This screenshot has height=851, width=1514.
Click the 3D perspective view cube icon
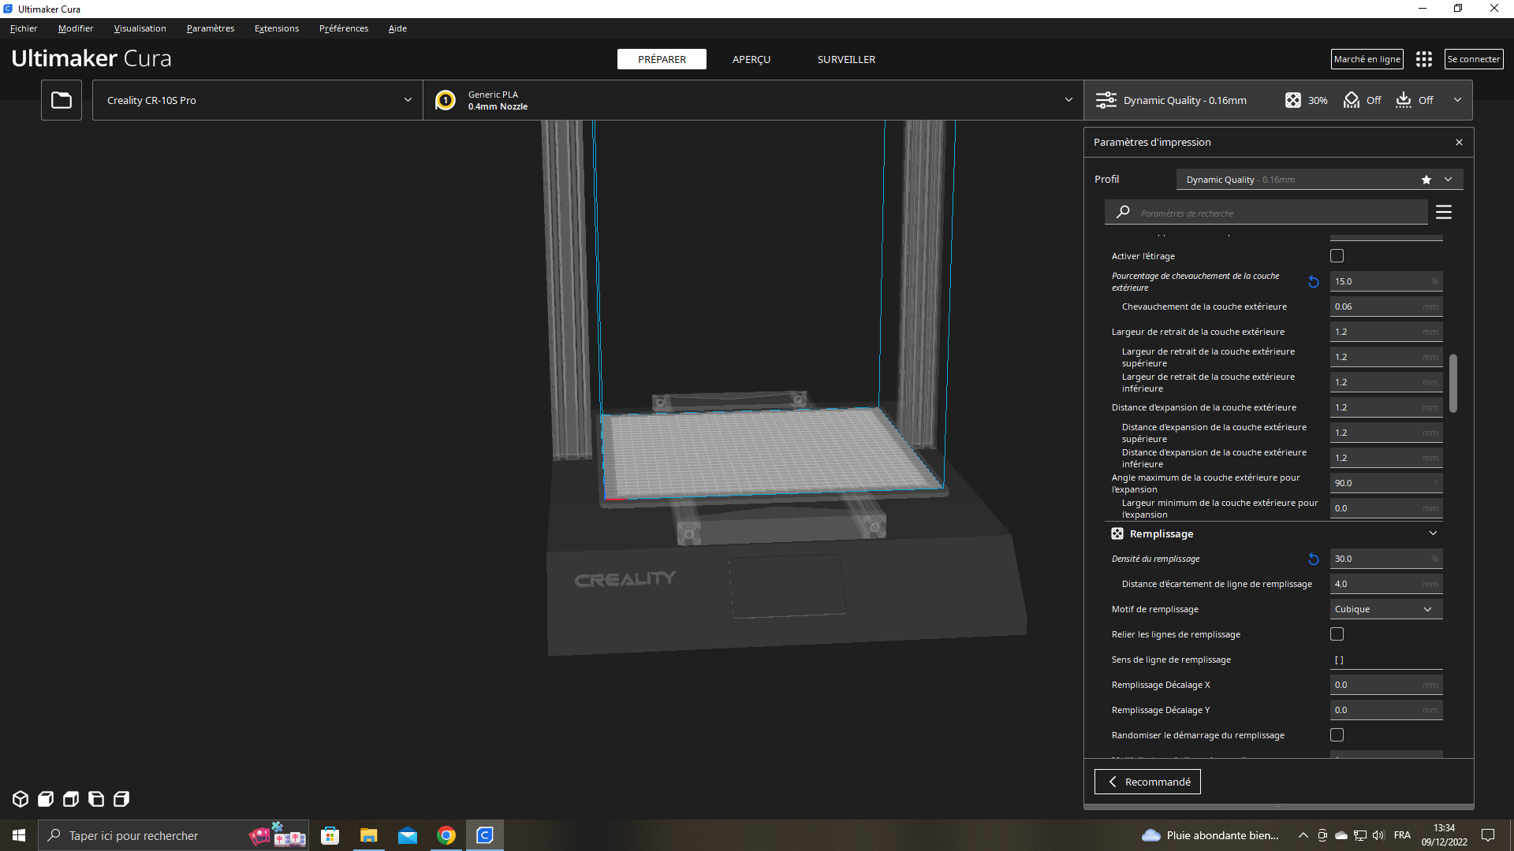21,799
